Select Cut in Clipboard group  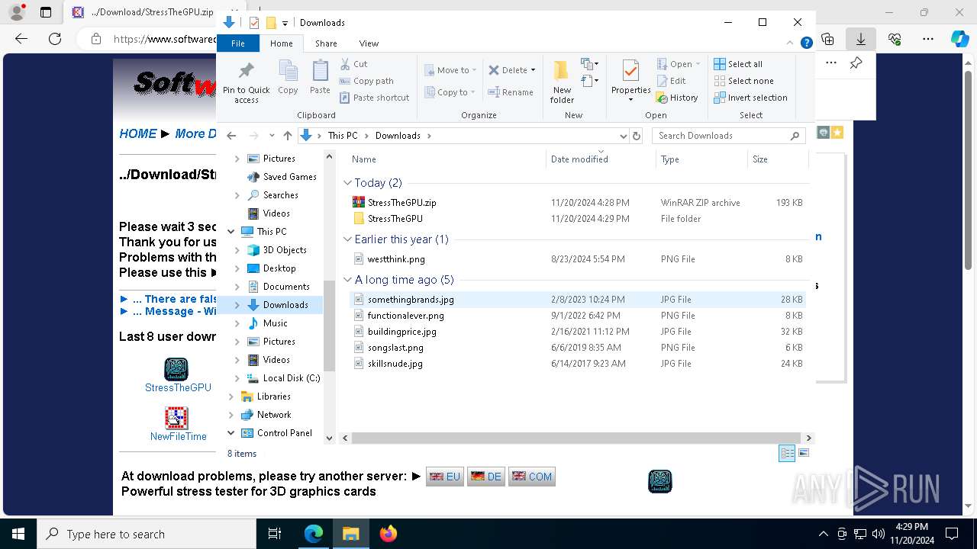point(353,64)
